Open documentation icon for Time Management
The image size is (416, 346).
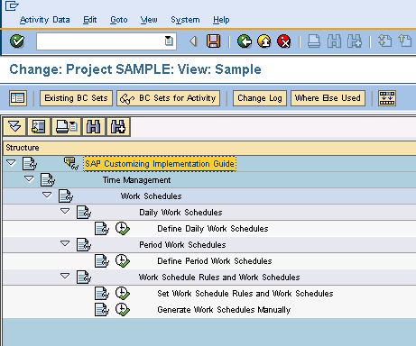(48, 180)
